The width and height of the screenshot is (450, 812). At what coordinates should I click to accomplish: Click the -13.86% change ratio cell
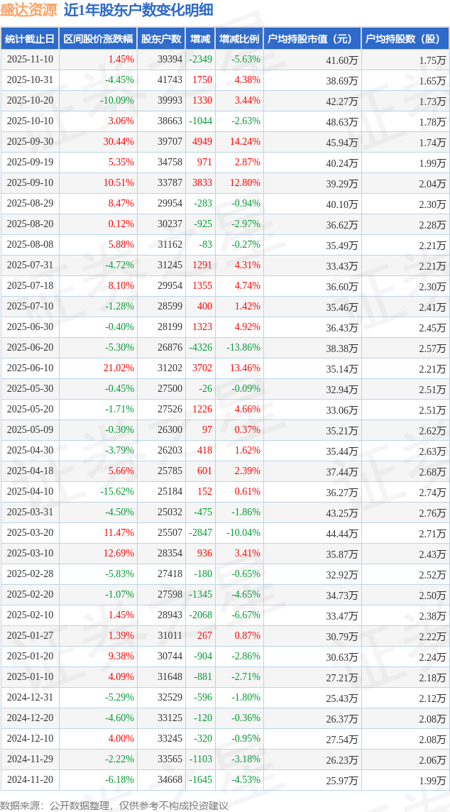pyautogui.click(x=243, y=348)
